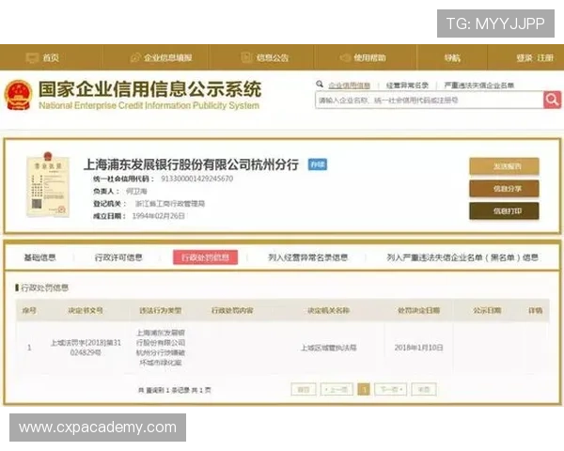Open 信息公告 menu item
Image resolution: width=564 pixels, height=451 pixels.
point(273,57)
